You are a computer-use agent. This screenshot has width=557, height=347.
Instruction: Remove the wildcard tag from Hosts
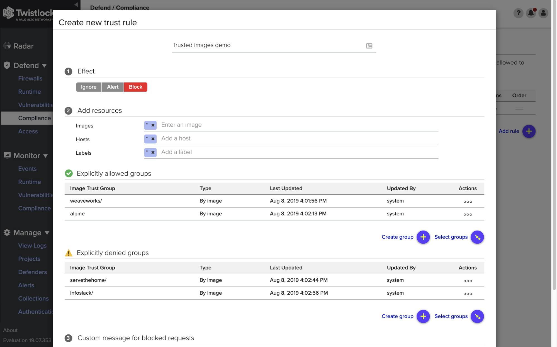(x=153, y=139)
